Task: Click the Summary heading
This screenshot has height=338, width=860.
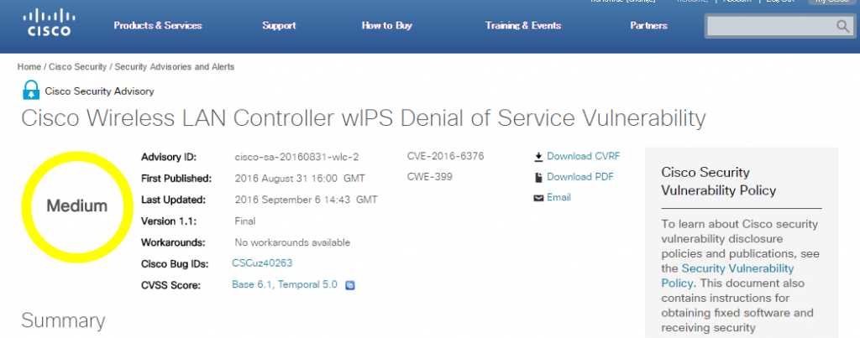Action: [x=63, y=321]
